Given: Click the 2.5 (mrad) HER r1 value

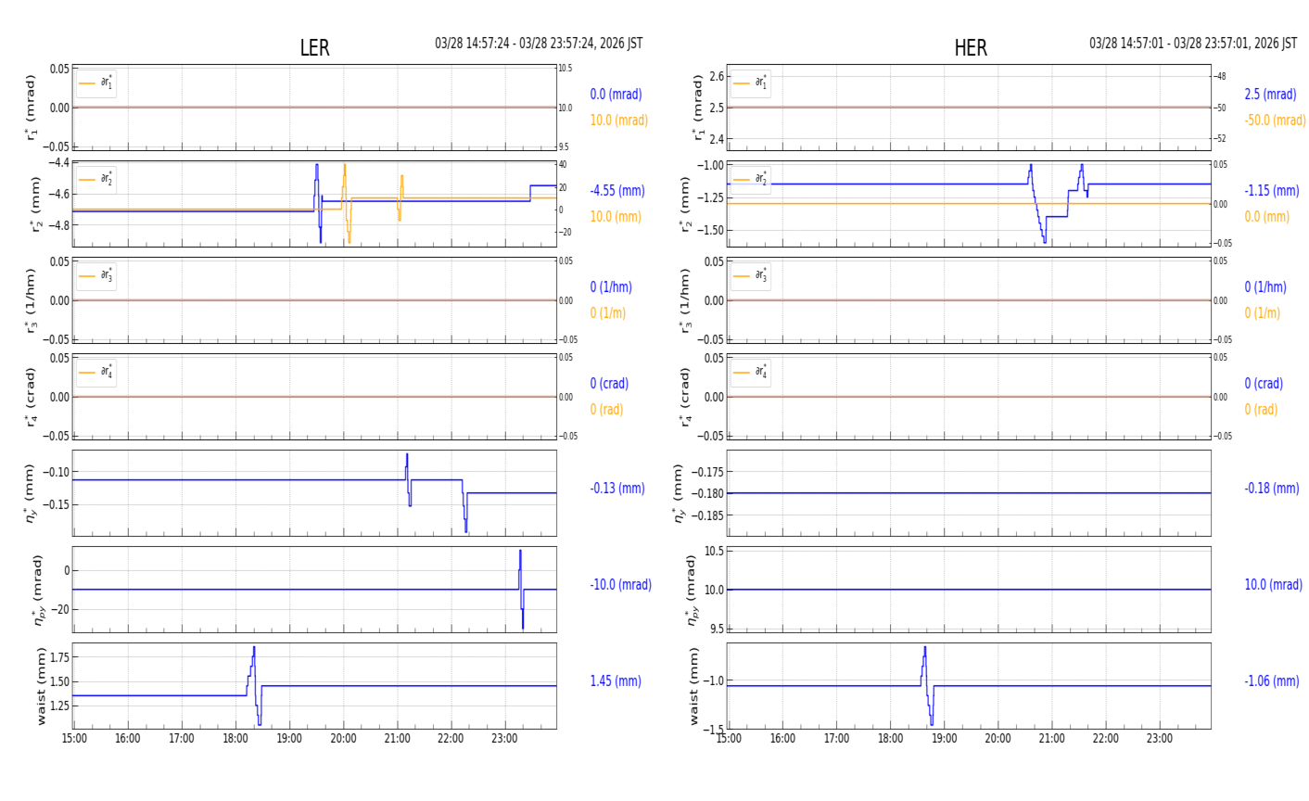Looking at the screenshot, I should [1270, 95].
